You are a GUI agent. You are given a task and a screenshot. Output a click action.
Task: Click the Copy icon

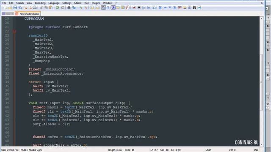[46, 8]
